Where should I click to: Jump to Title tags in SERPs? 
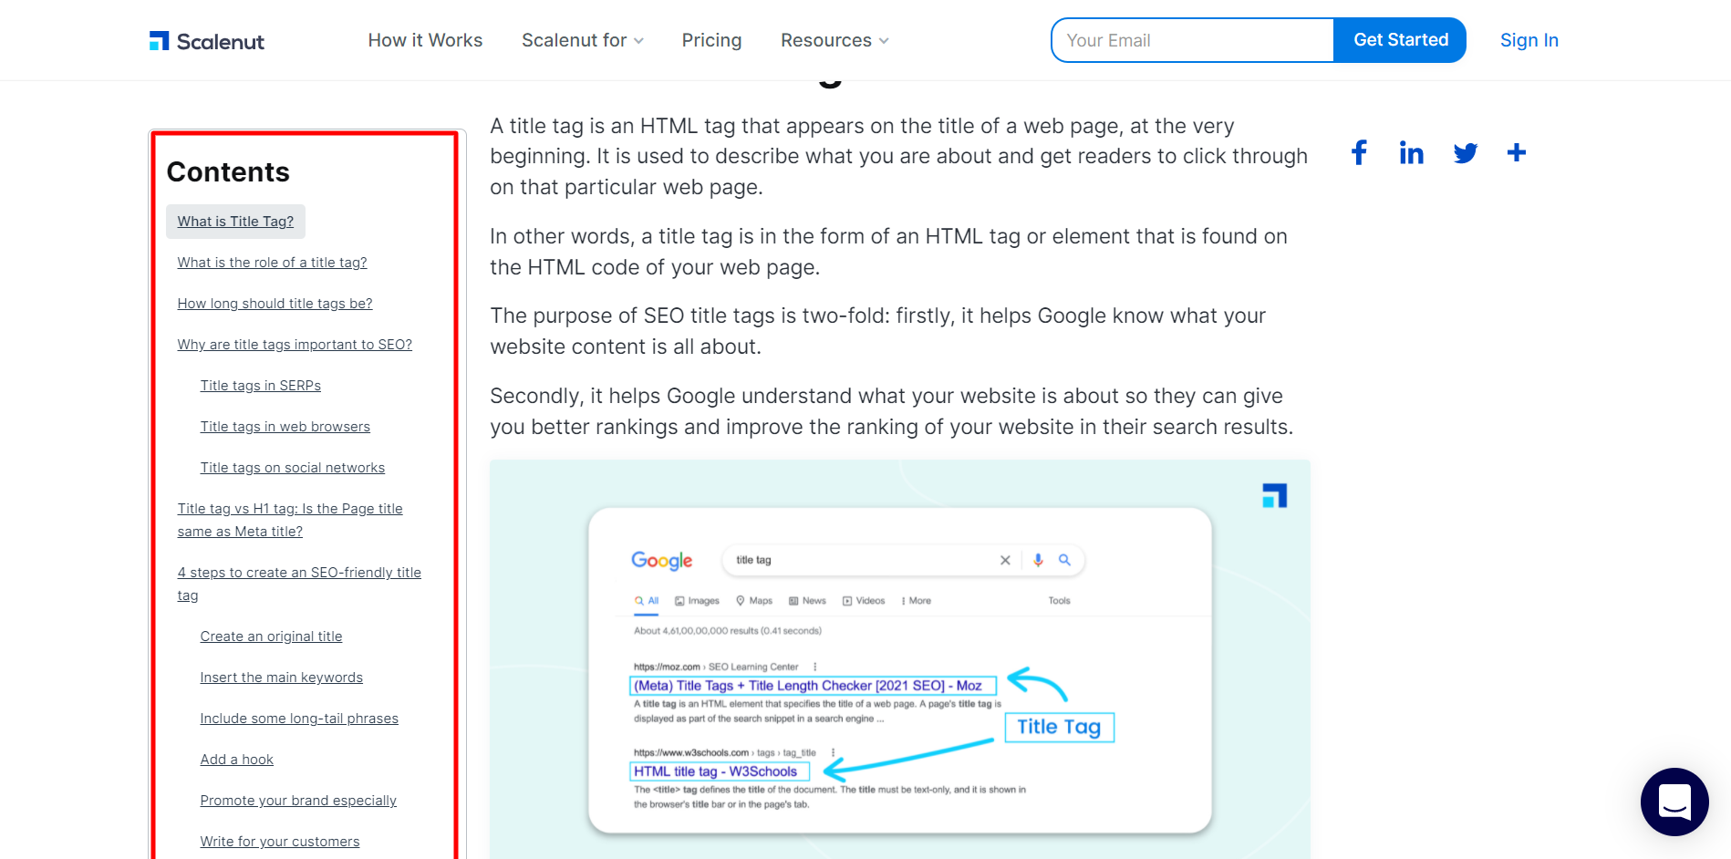[261, 386]
